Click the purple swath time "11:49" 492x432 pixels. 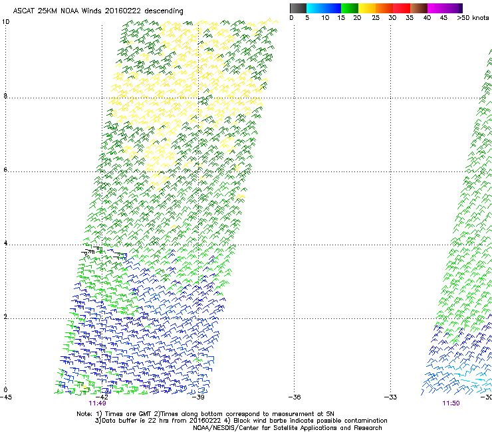point(97,403)
